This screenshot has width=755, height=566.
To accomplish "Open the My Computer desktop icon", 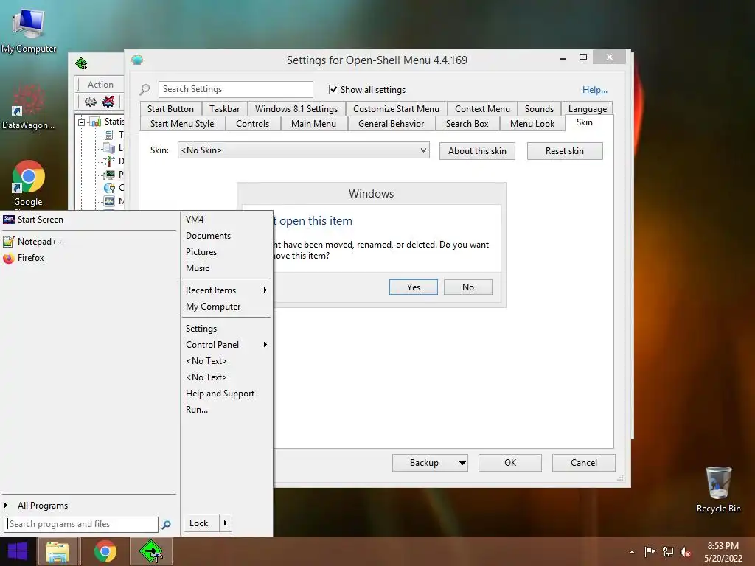I will click(x=29, y=29).
